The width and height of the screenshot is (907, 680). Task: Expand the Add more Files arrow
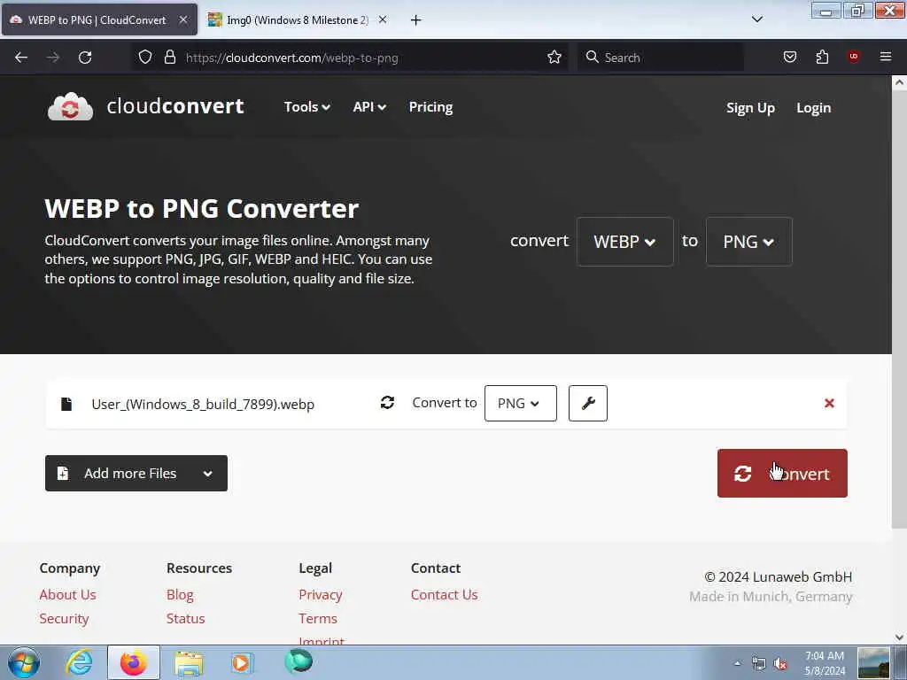pos(207,474)
